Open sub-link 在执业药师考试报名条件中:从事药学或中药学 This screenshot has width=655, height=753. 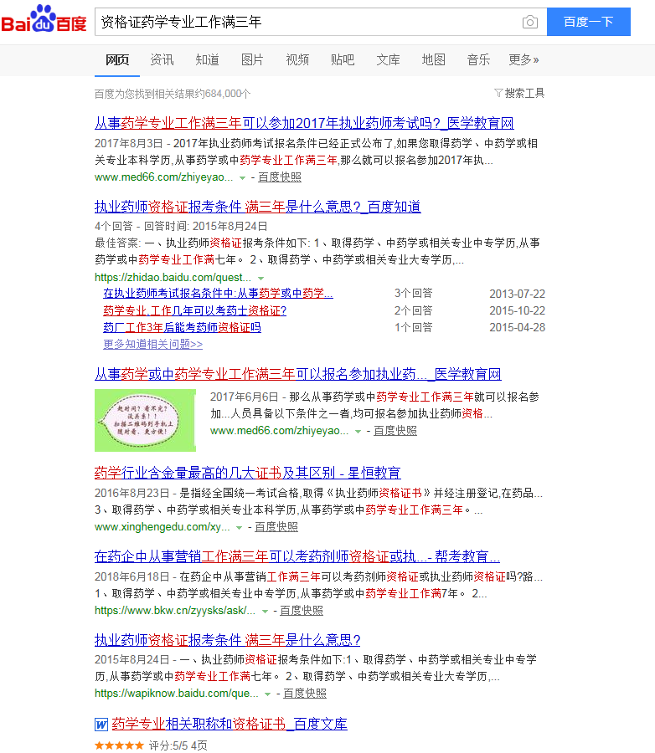coord(218,294)
